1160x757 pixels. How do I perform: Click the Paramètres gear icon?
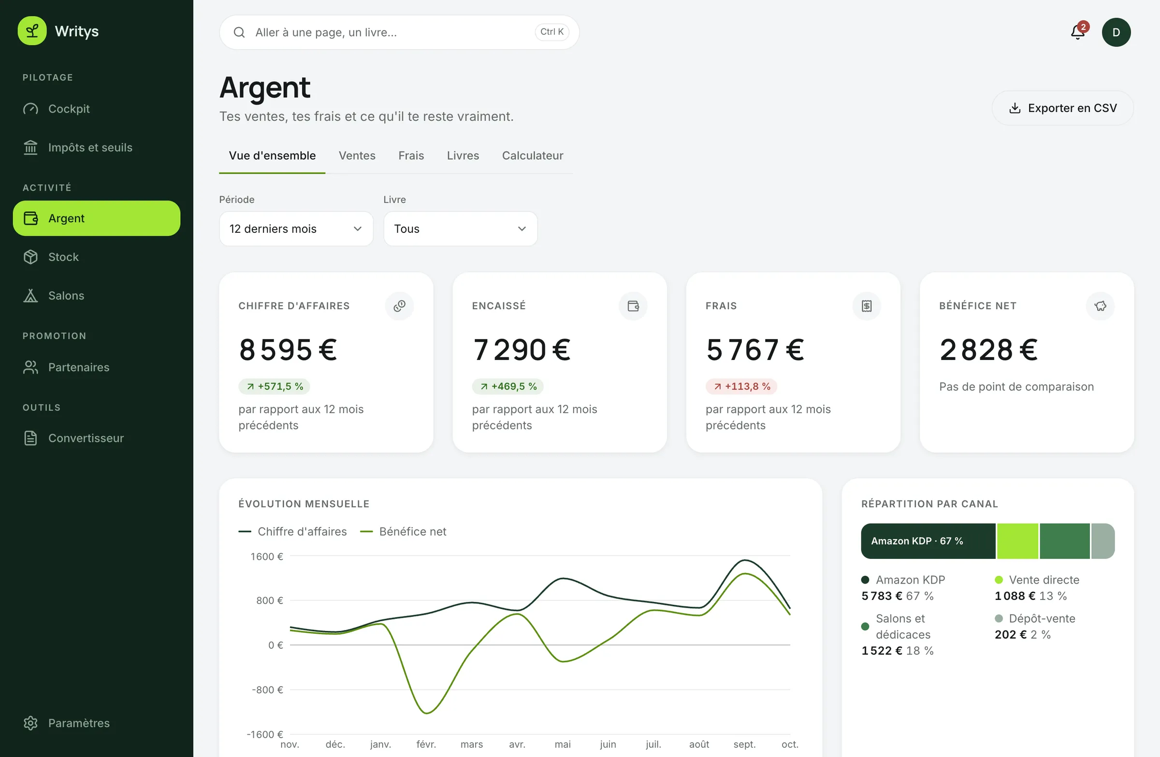pyautogui.click(x=31, y=723)
